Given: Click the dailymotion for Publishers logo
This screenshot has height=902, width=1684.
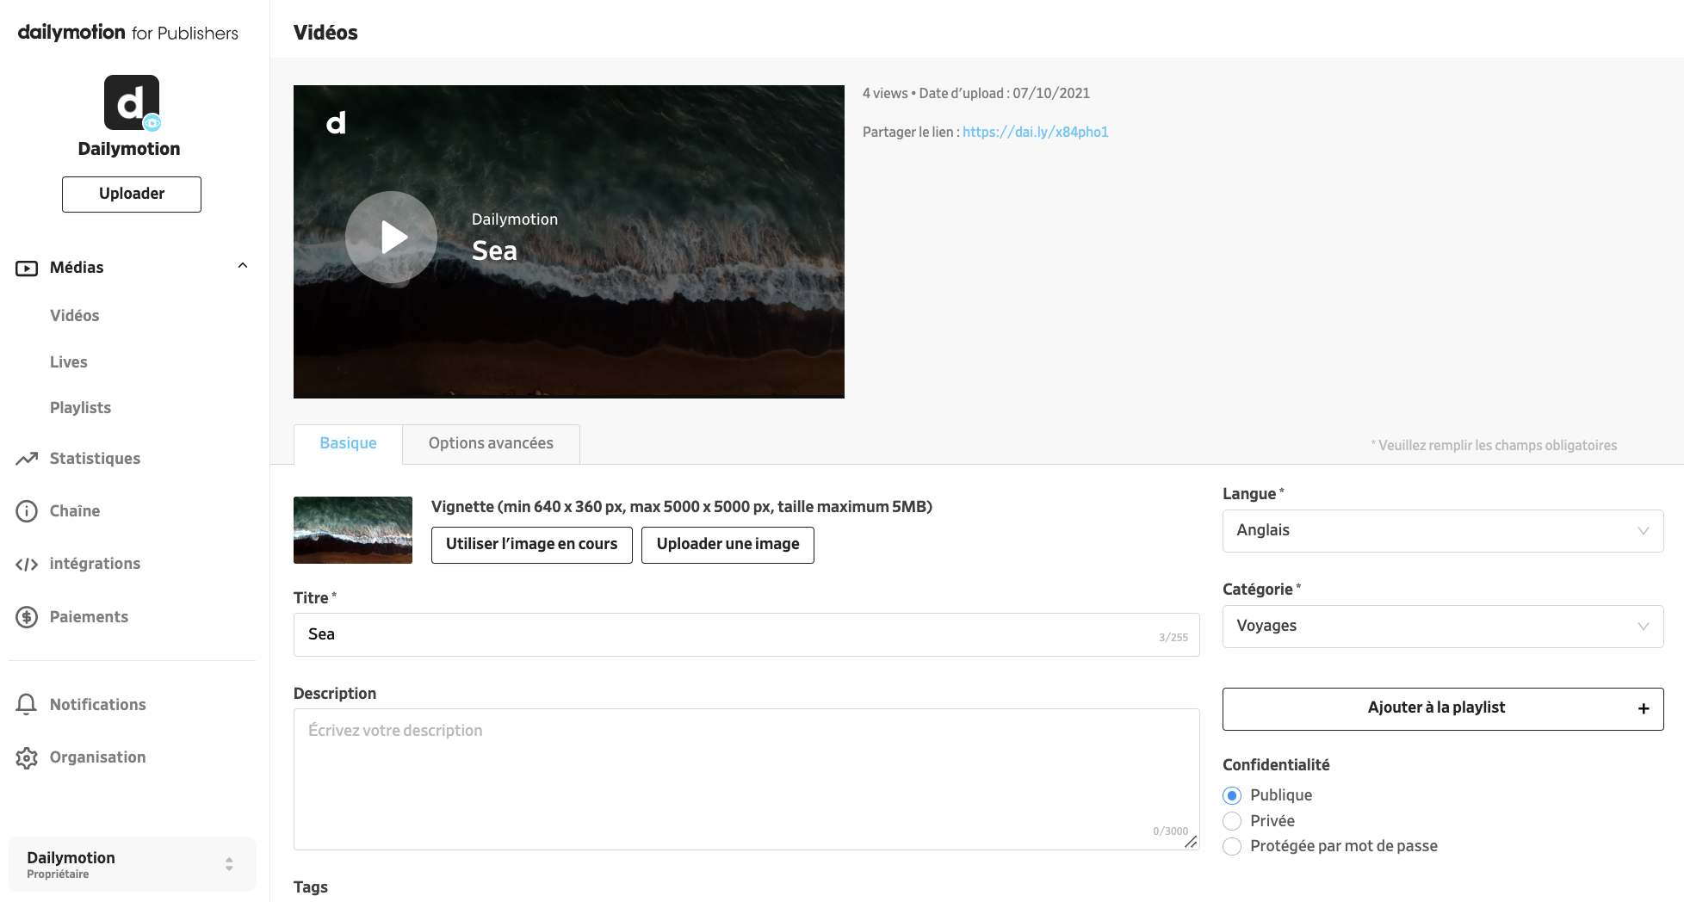Looking at the screenshot, I should [128, 33].
